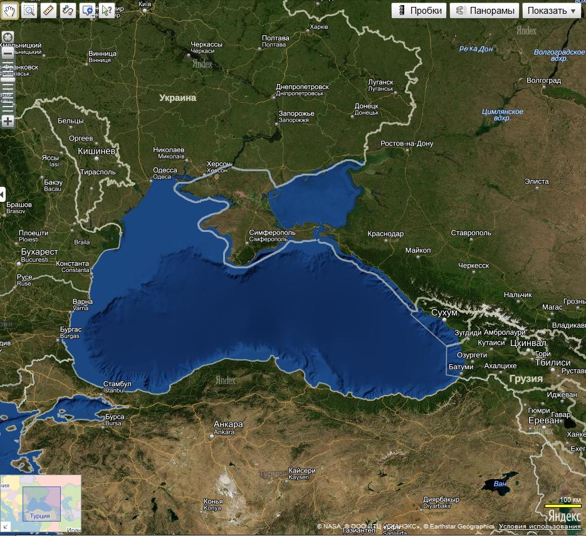Click the Симферополь city label on map
The image size is (586, 536).
(x=272, y=233)
